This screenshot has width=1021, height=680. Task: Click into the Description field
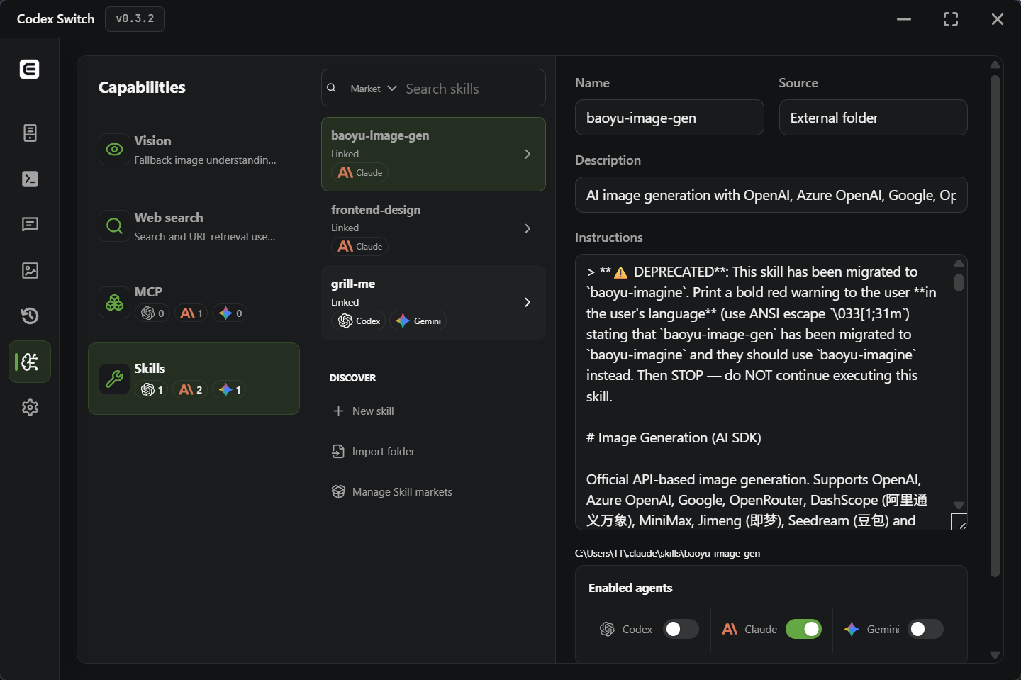[771, 195]
